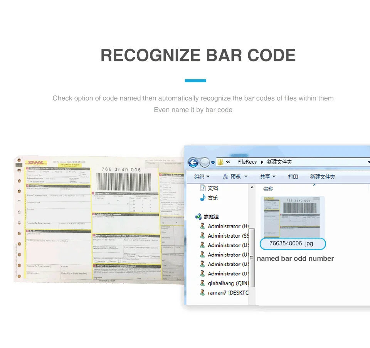This screenshot has height=348, width=370.
Task: Open the 预览 toolbar dropdown
Action: point(235,176)
